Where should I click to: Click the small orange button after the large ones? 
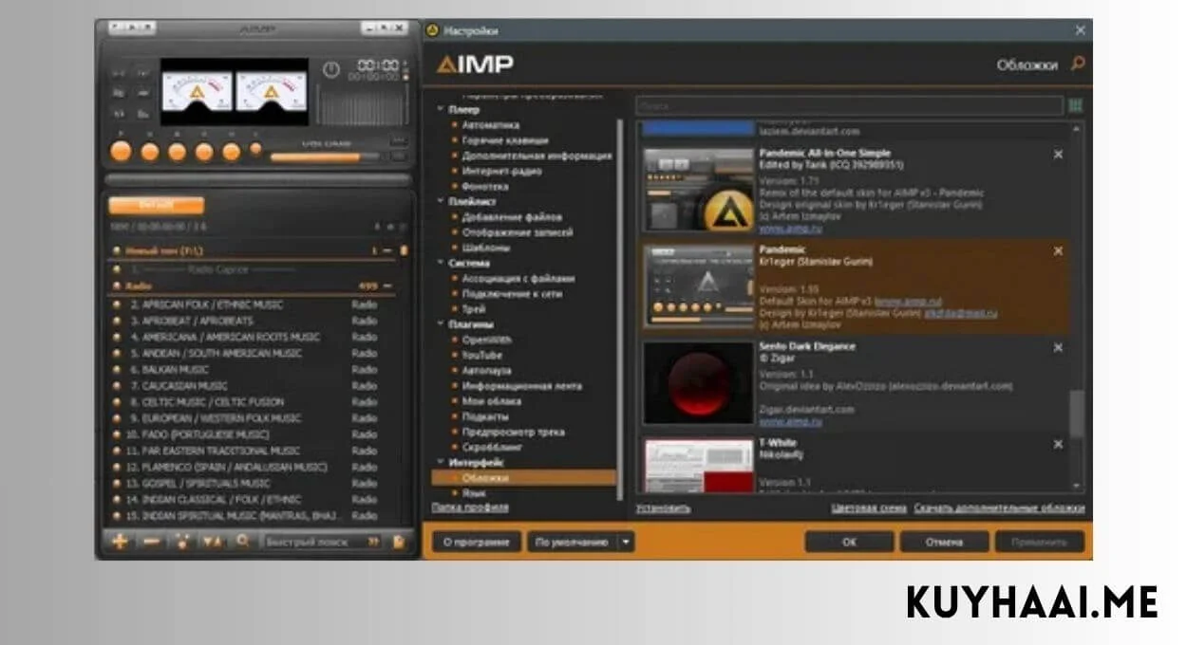(x=255, y=149)
